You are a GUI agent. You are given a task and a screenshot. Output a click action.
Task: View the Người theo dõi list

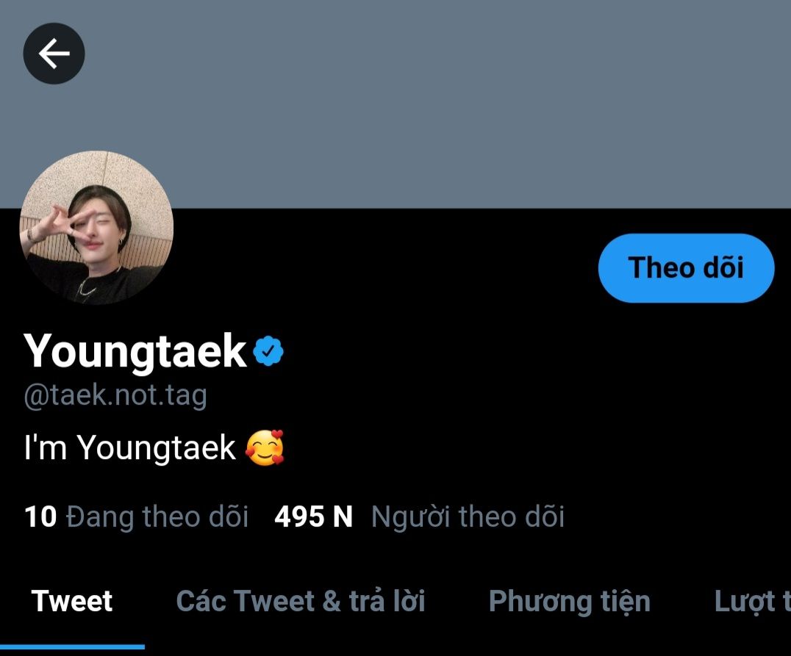pyautogui.click(x=468, y=516)
